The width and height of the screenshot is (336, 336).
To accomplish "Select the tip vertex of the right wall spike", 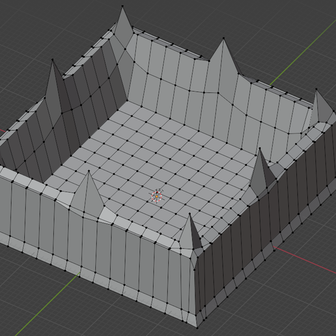I will pos(260,148).
